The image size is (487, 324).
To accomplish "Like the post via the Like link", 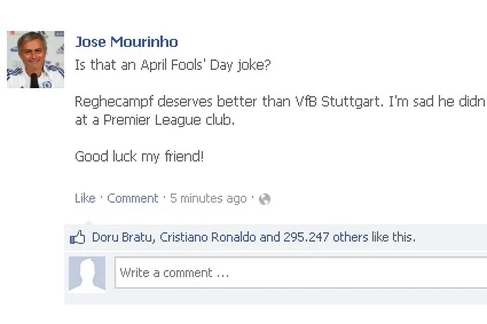I will [85, 199].
